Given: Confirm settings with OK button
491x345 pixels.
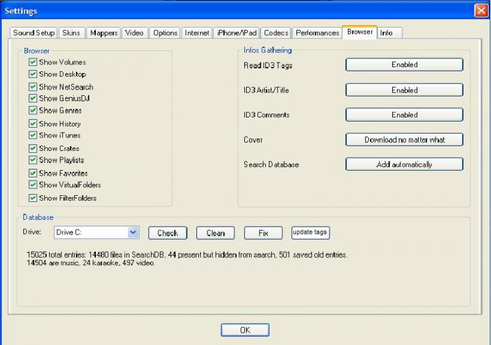Looking at the screenshot, I should point(245,330).
